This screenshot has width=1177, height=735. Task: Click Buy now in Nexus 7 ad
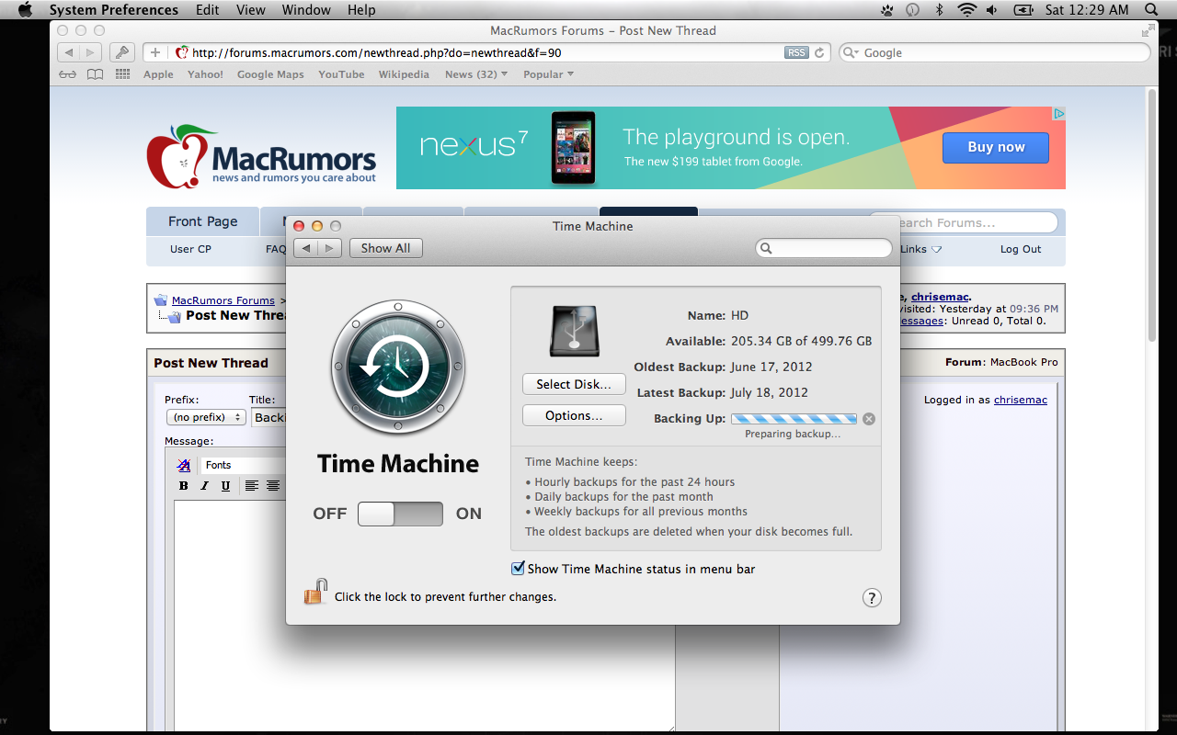996,147
